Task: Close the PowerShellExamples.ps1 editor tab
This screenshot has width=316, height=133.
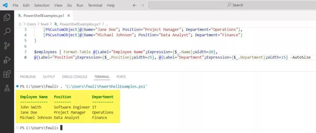Action: [69, 15]
